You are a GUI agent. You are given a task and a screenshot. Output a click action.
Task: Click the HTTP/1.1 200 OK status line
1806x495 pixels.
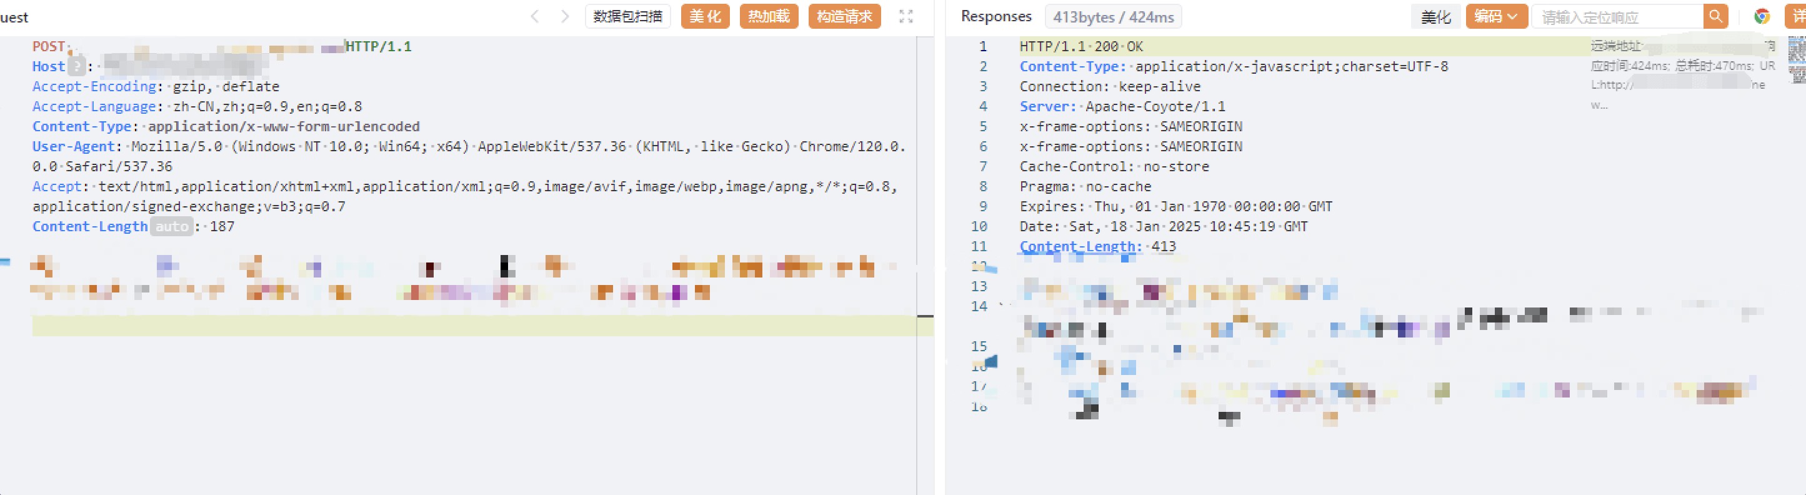tap(1081, 46)
